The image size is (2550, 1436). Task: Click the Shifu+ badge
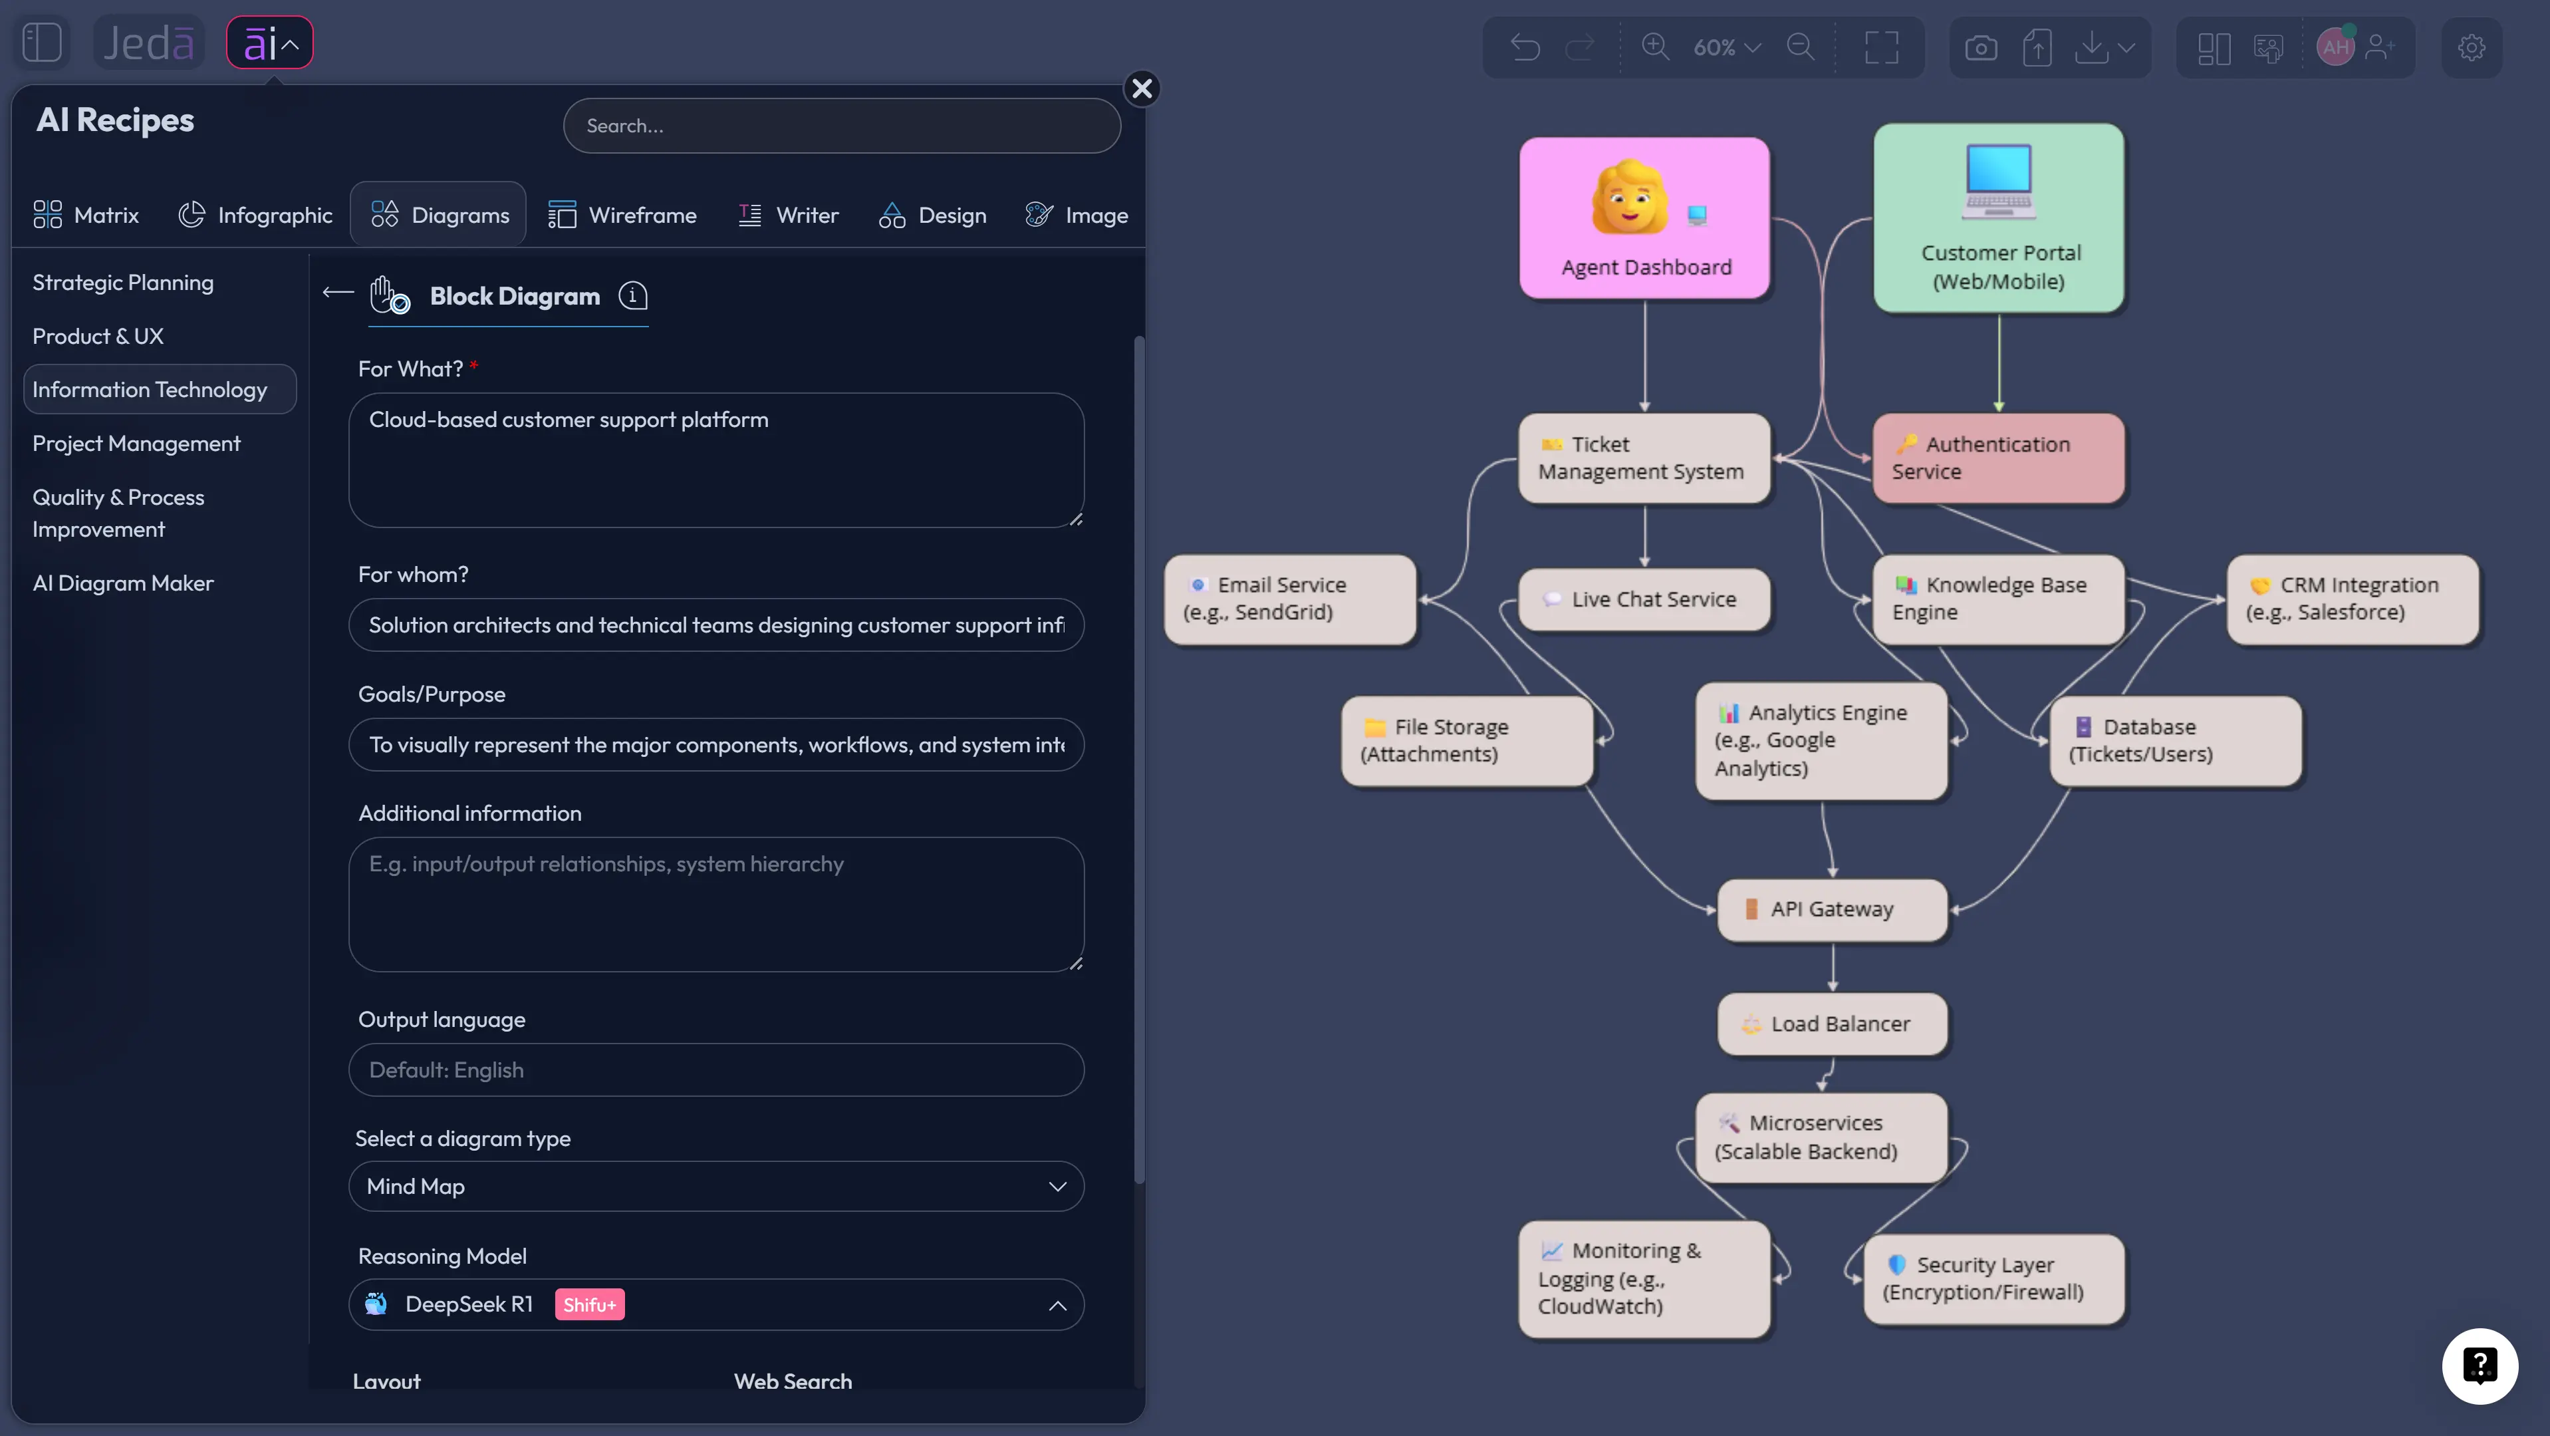[589, 1304]
